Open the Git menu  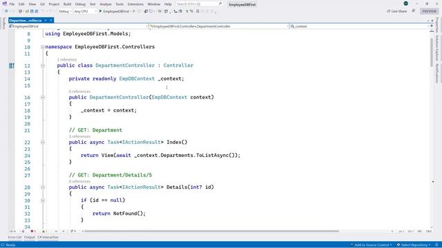pos(42,4)
